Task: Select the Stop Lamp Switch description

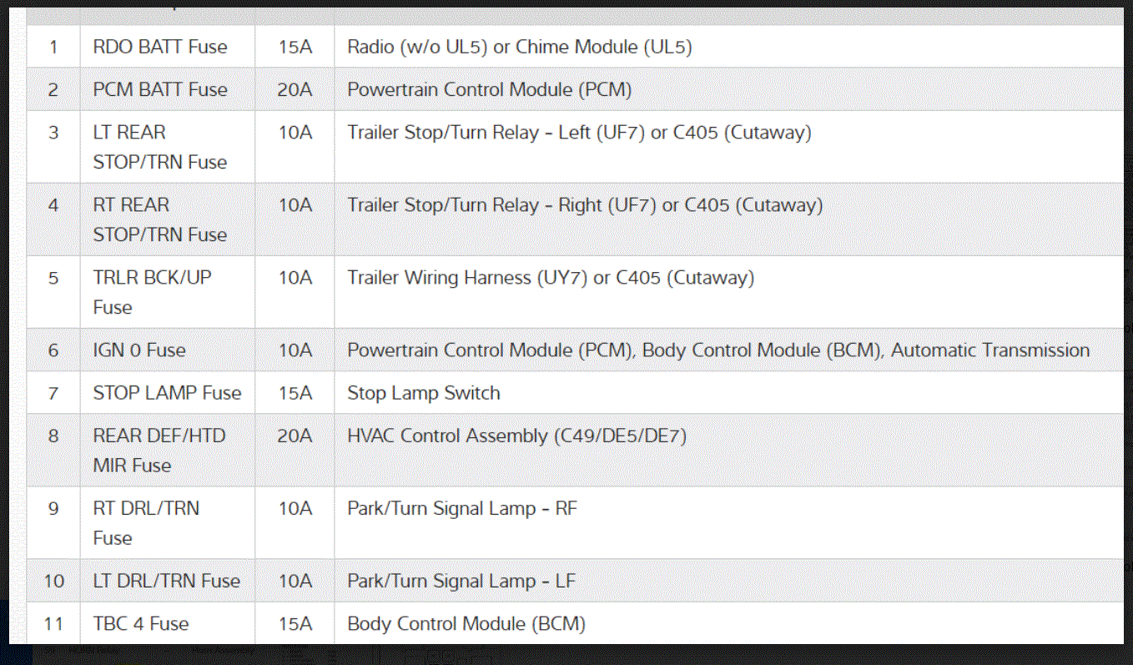Action: (x=424, y=393)
